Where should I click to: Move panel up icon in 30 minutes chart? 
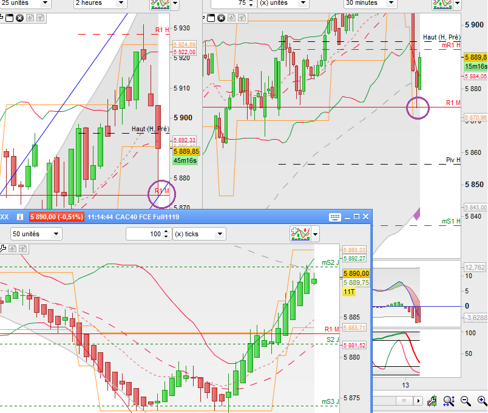click(242, 18)
